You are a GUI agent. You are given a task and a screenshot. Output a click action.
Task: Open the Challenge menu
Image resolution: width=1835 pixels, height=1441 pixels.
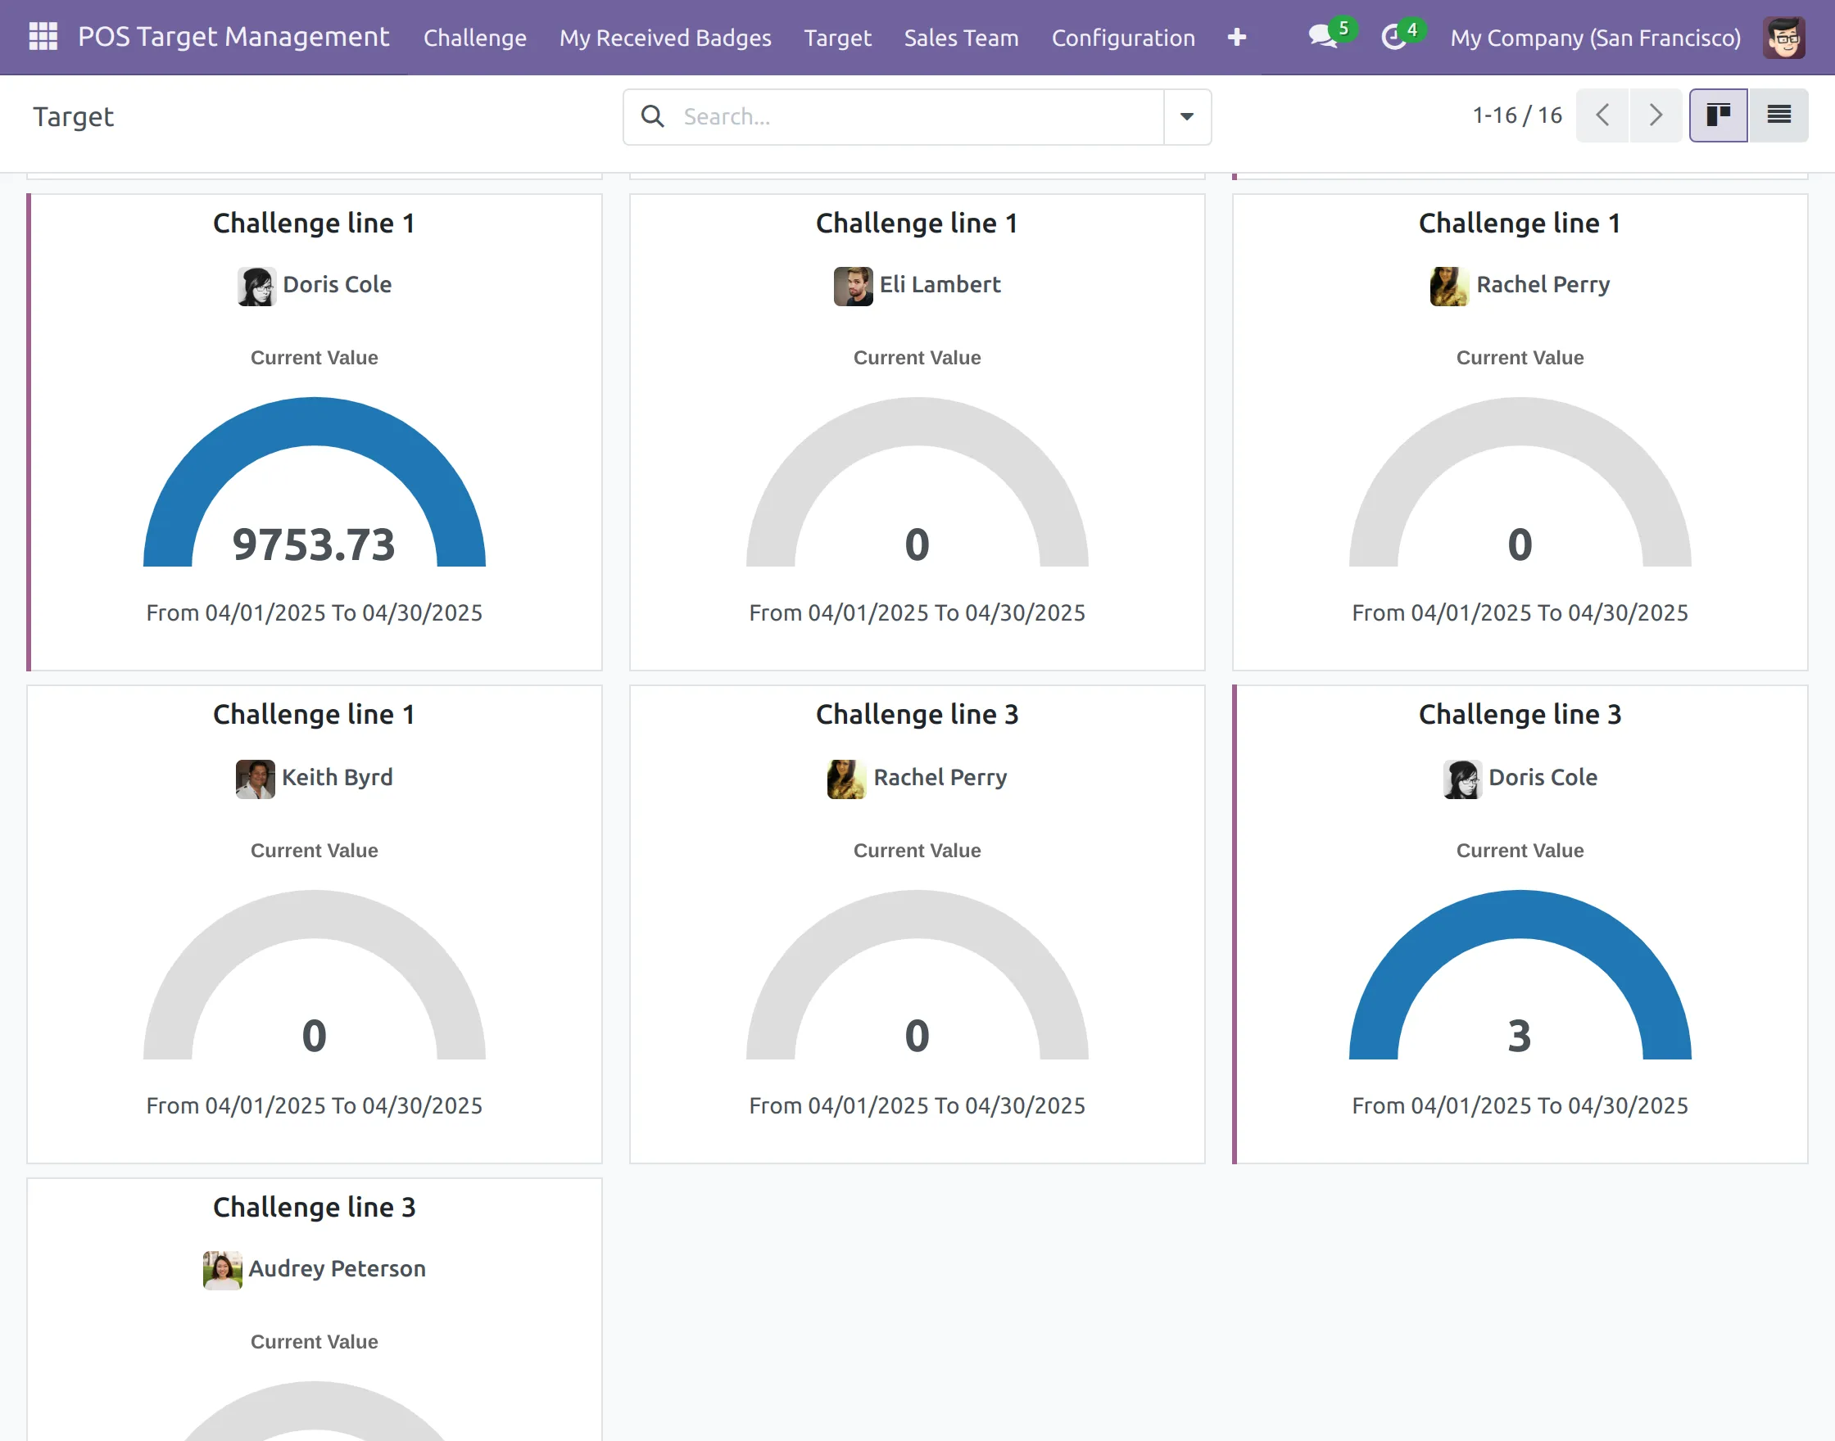[x=474, y=38]
